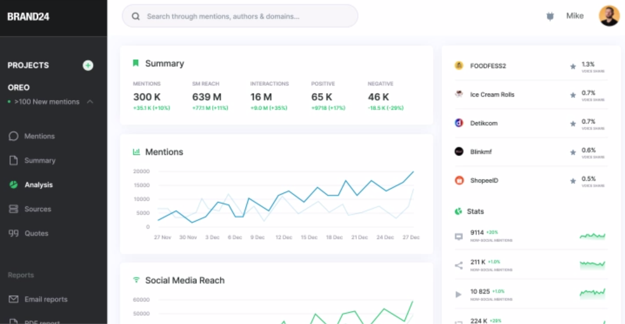Click the 211 K sparkline chart

pyautogui.click(x=593, y=265)
